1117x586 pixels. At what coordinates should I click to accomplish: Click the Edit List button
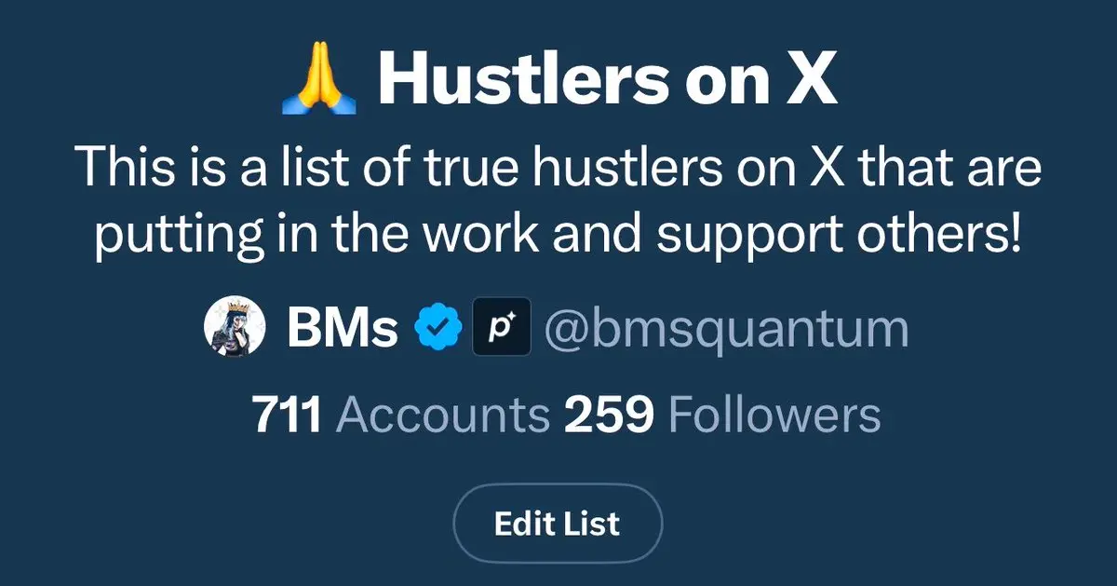pyautogui.click(x=558, y=524)
